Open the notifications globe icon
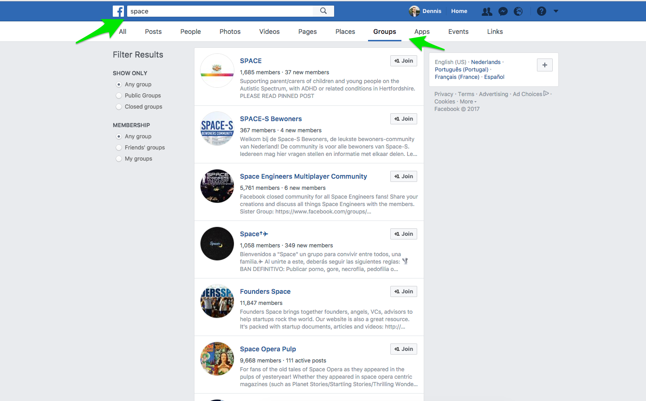 [518, 12]
